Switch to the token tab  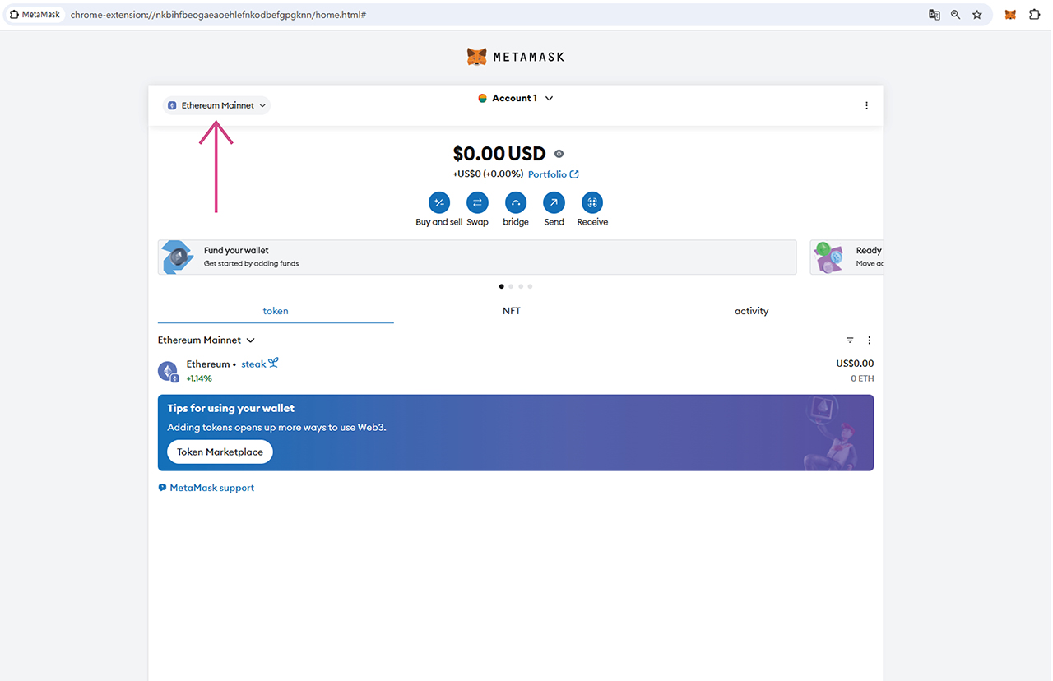pyautogui.click(x=276, y=311)
